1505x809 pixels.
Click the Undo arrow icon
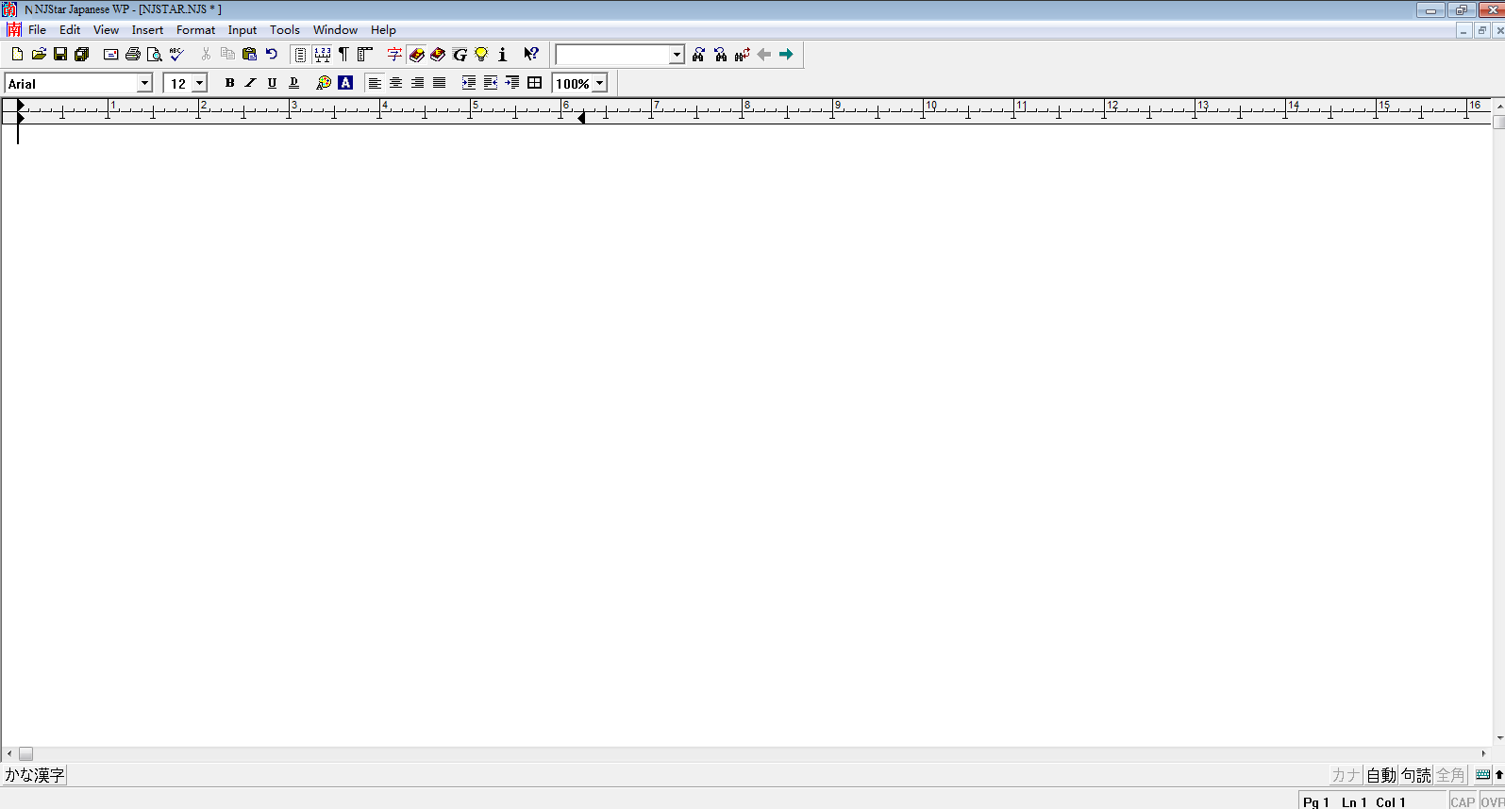pyautogui.click(x=272, y=55)
